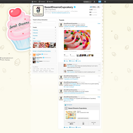Open the wired.com press release link
Viewport: 133px width, 133px height.
tap(74, 93)
